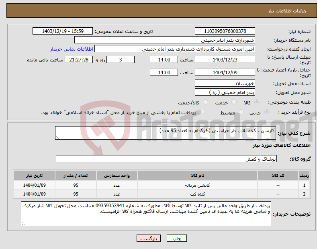Click the goods group field پوشاک و کفش

(166, 159)
